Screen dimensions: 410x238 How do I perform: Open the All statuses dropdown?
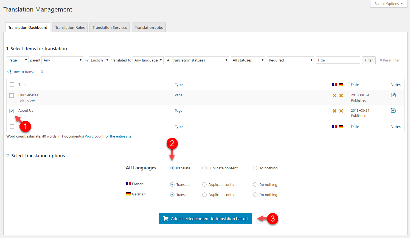pos(248,60)
